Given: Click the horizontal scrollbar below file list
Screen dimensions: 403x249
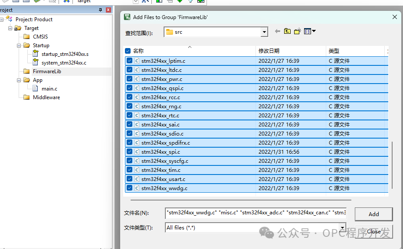Looking at the screenshot, I should tap(241, 200).
